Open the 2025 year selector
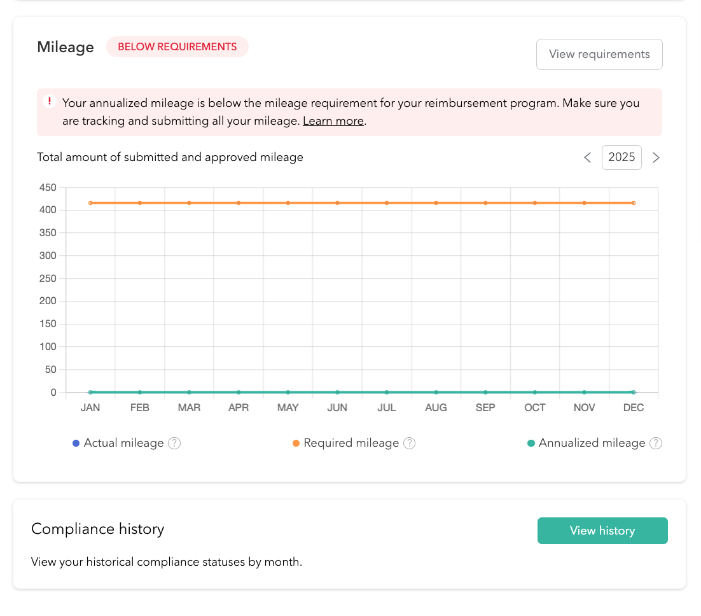 click(x=621, y=157)
